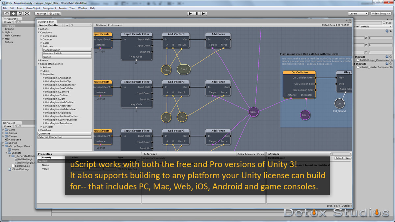The image size is (395, 222).
Task: Open the Transform component help icon
Action: 387,31
